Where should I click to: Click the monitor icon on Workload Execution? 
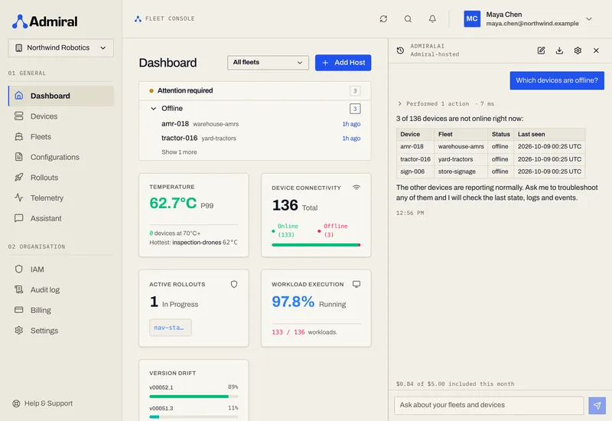pyautogui.click(x=356, y=284)
